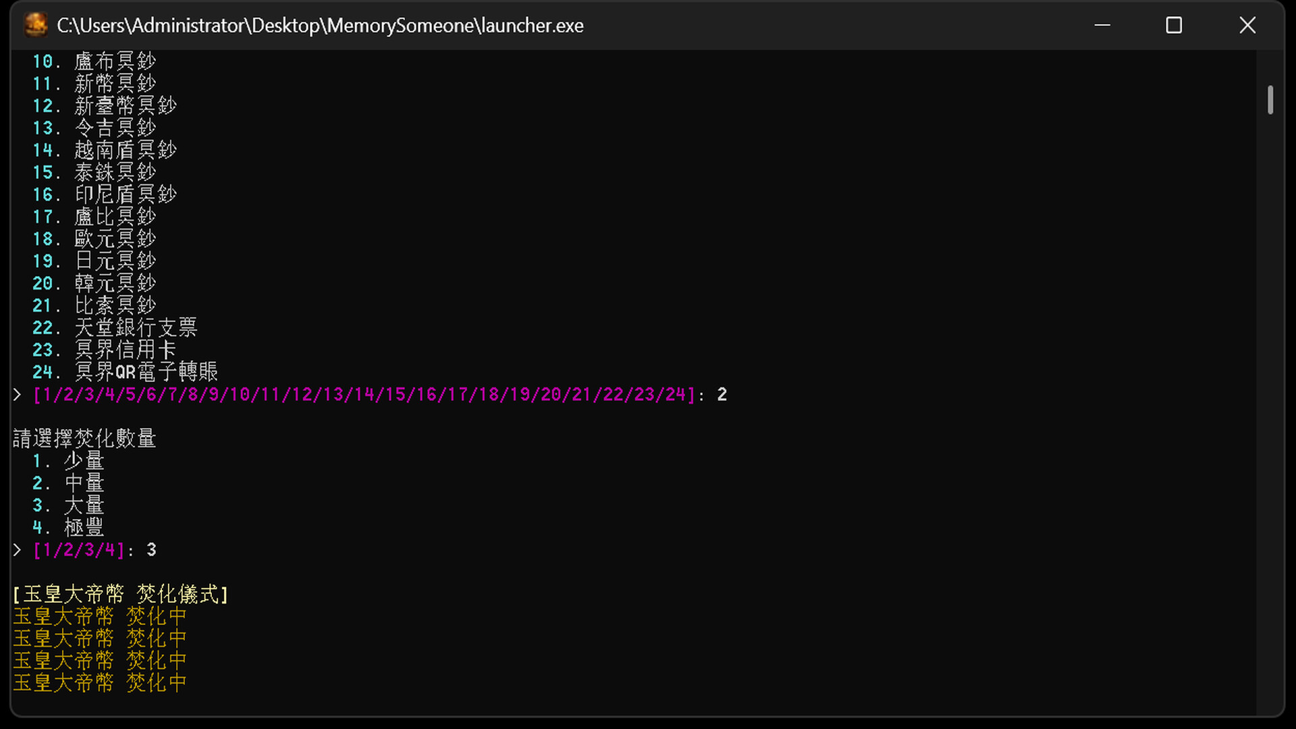Click the yellow 玉皇大帝幣 焚化儀式 header
The width and height of the screenshot is (1296, 729).
tap(122, 595)
